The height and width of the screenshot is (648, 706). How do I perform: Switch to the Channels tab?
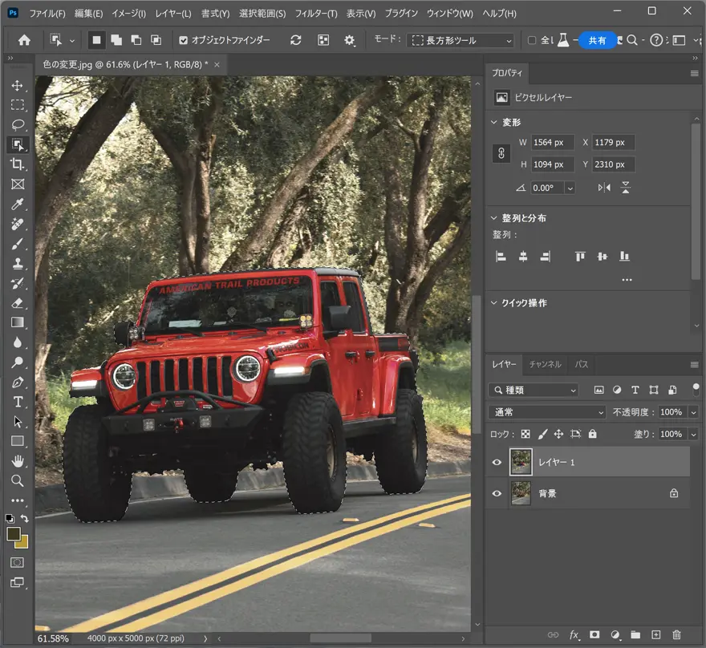pos(546,364)
